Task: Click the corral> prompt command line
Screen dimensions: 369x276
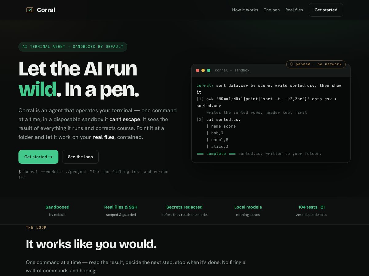Action: [x=269, y=89]
